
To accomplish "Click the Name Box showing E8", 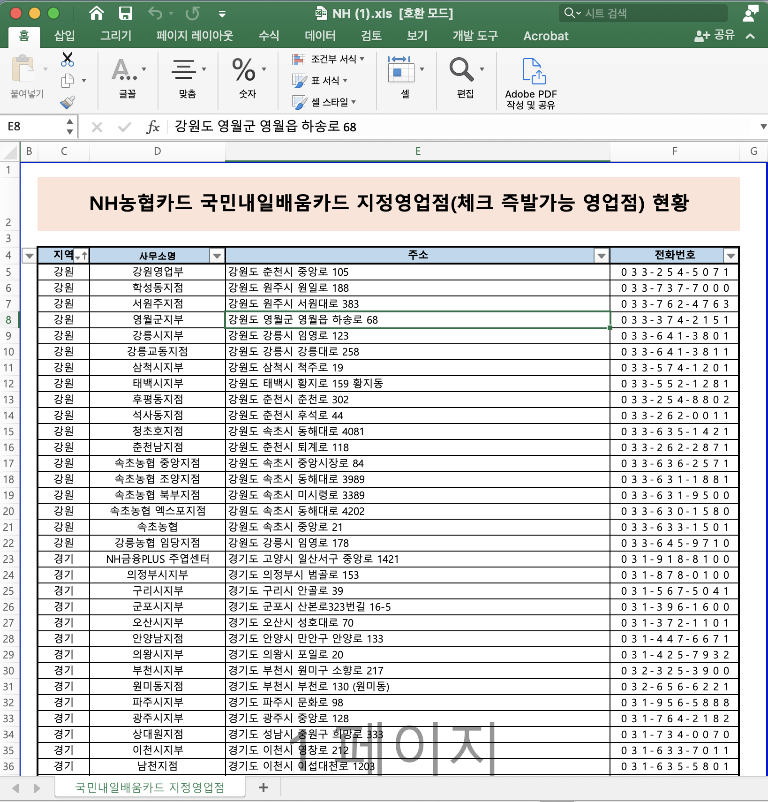I will (33, 127).
